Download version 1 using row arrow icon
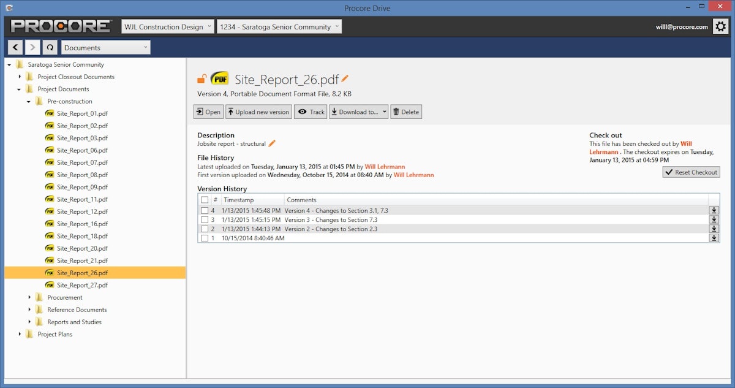The height and width of the screenshot is (388, 735). tap(714, 238)
